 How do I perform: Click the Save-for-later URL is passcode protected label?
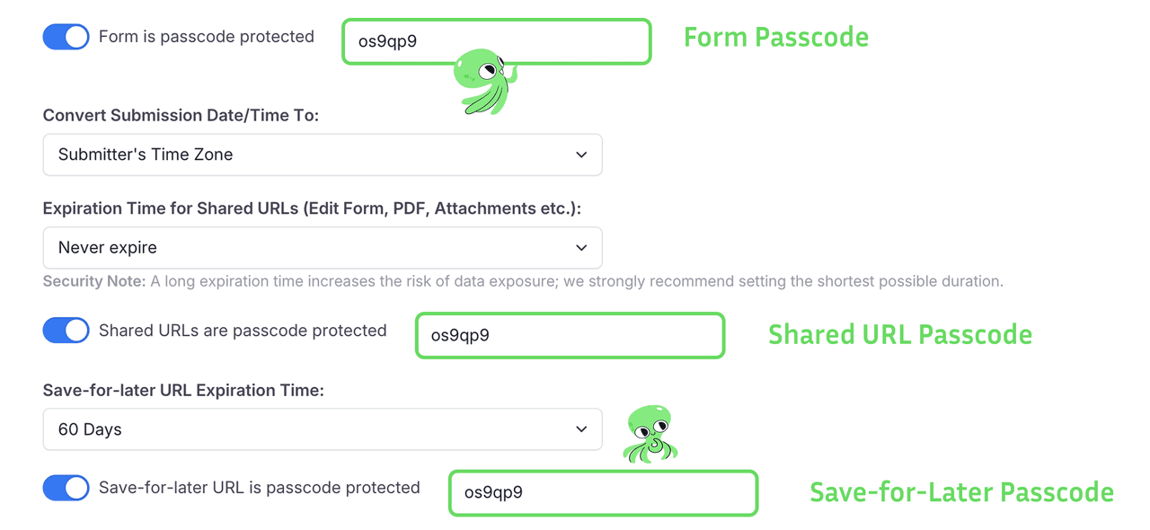tap(260, 488)
